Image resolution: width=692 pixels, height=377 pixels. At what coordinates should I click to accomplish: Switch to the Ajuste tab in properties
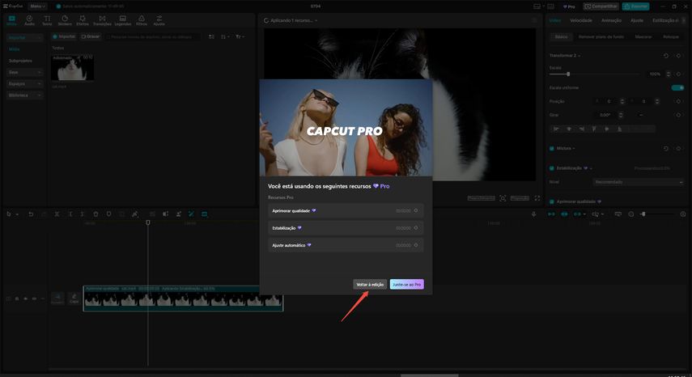point(636,21)
